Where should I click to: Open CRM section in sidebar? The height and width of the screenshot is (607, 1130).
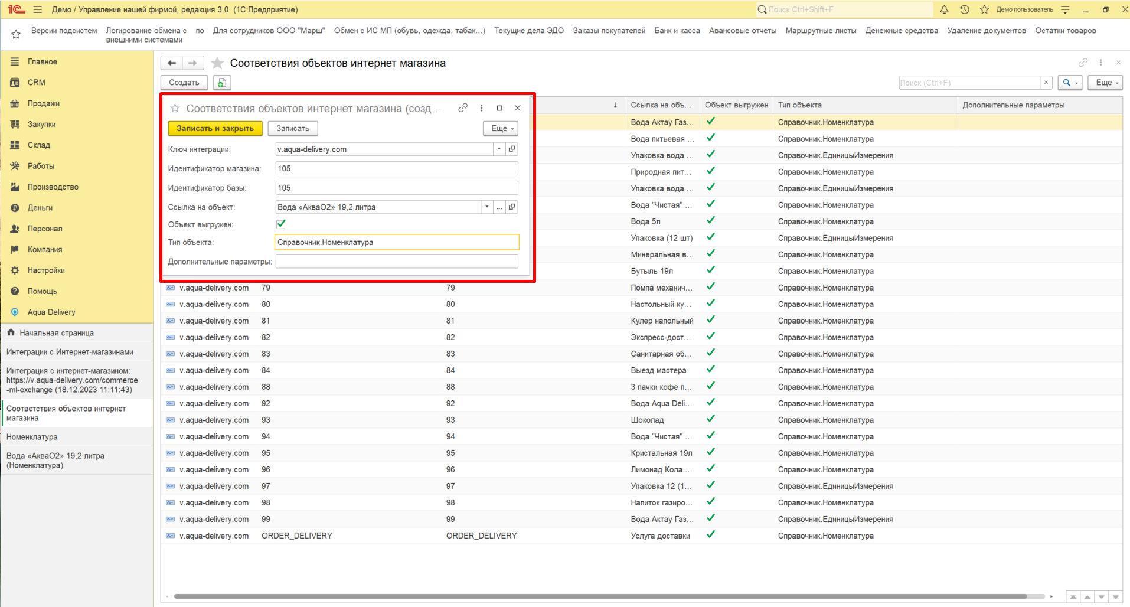[x=37, y=83]
